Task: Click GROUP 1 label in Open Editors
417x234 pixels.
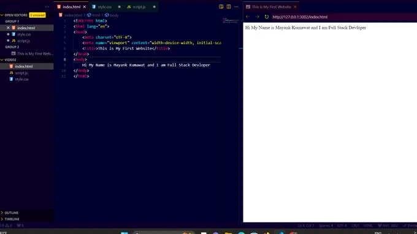Action: pos(12,21)
